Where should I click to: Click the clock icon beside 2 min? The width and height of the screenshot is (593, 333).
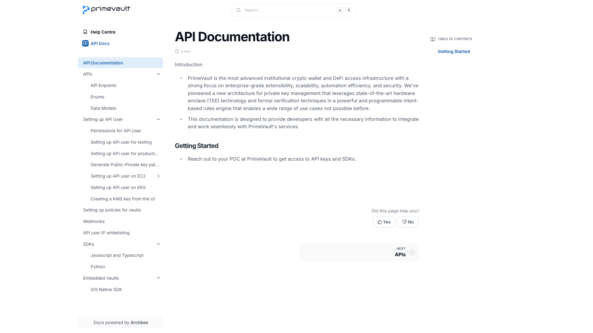tap(177, 51)
